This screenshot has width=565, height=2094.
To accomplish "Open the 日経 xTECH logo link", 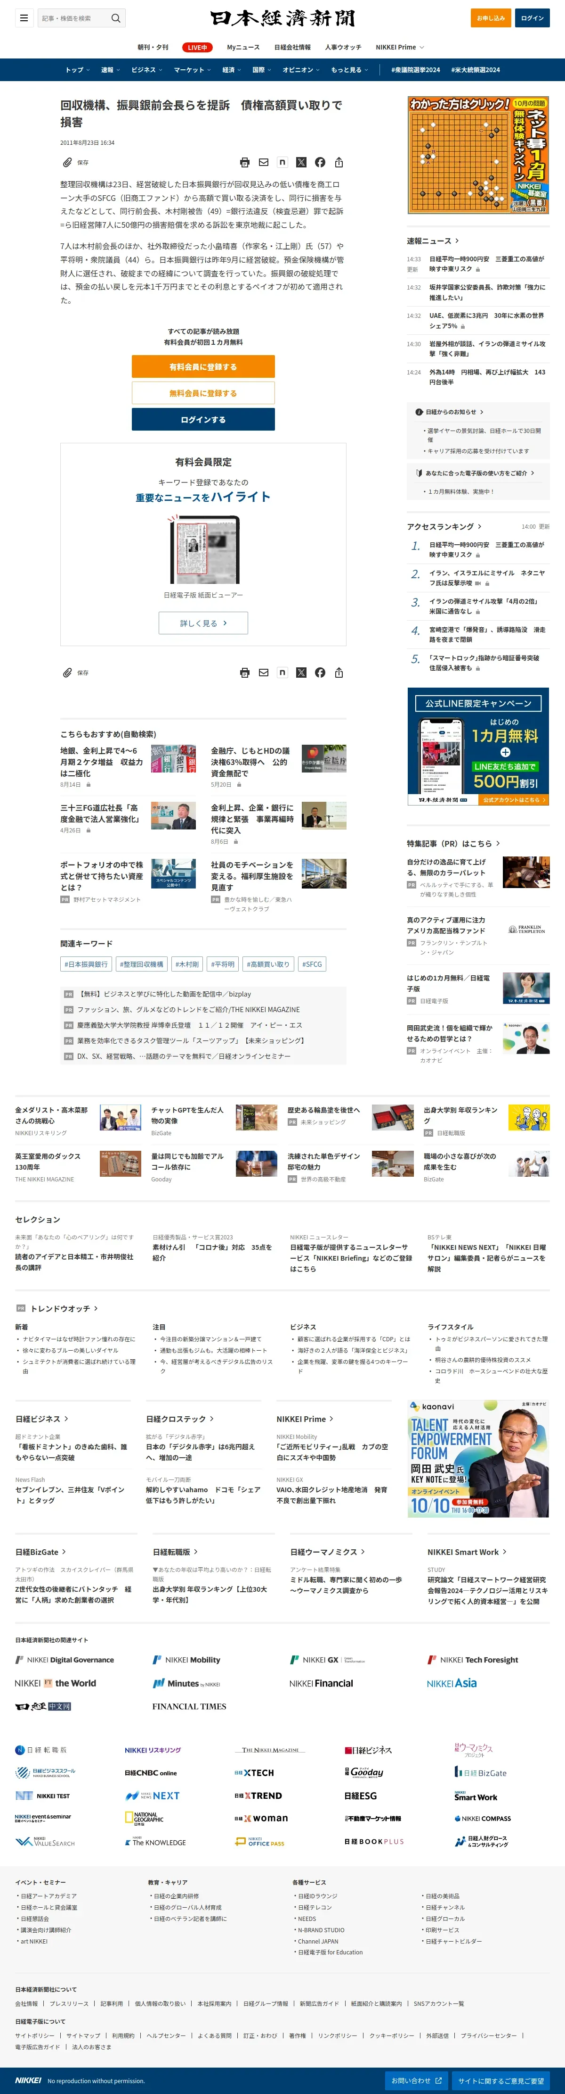I will (x=254, y=1773).
